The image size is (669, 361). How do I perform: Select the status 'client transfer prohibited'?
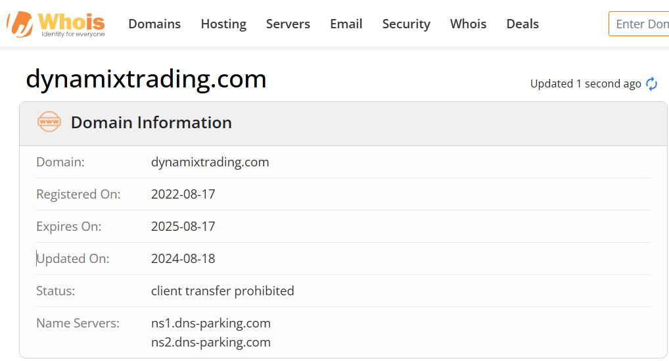coord(222,291)
